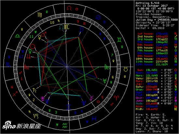Click the green Aquarius wave glyph on the wheel

[65, 125]
